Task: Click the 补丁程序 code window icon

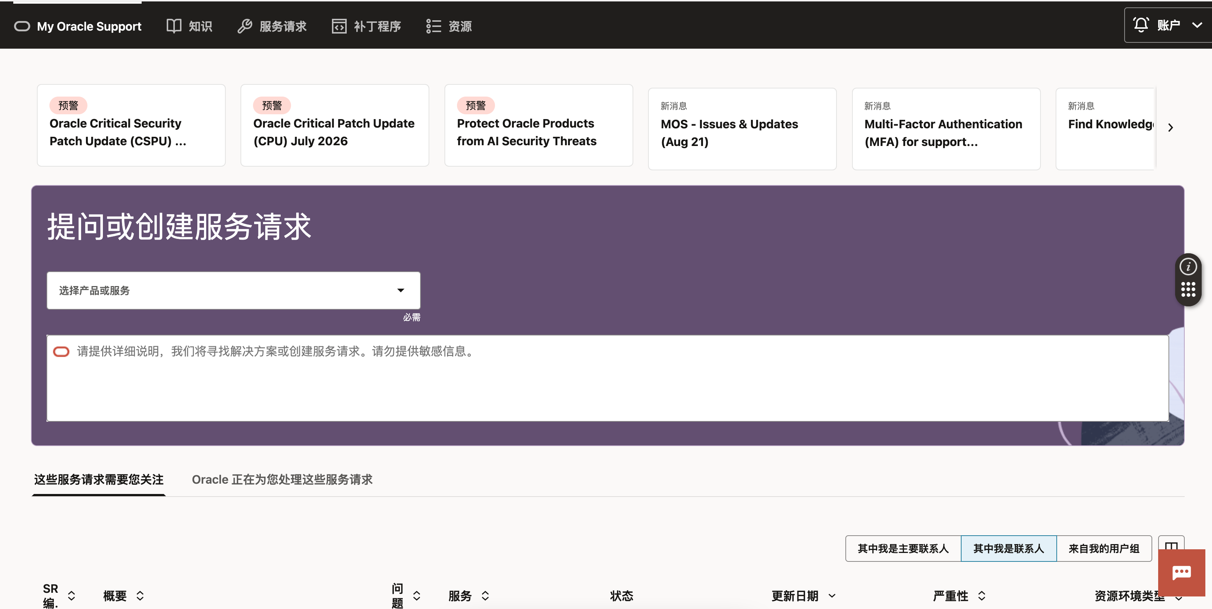Action: (339, 26)
